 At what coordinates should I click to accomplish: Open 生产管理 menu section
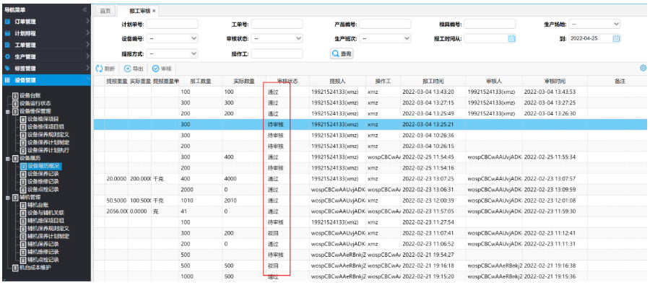tap(45, 56)
